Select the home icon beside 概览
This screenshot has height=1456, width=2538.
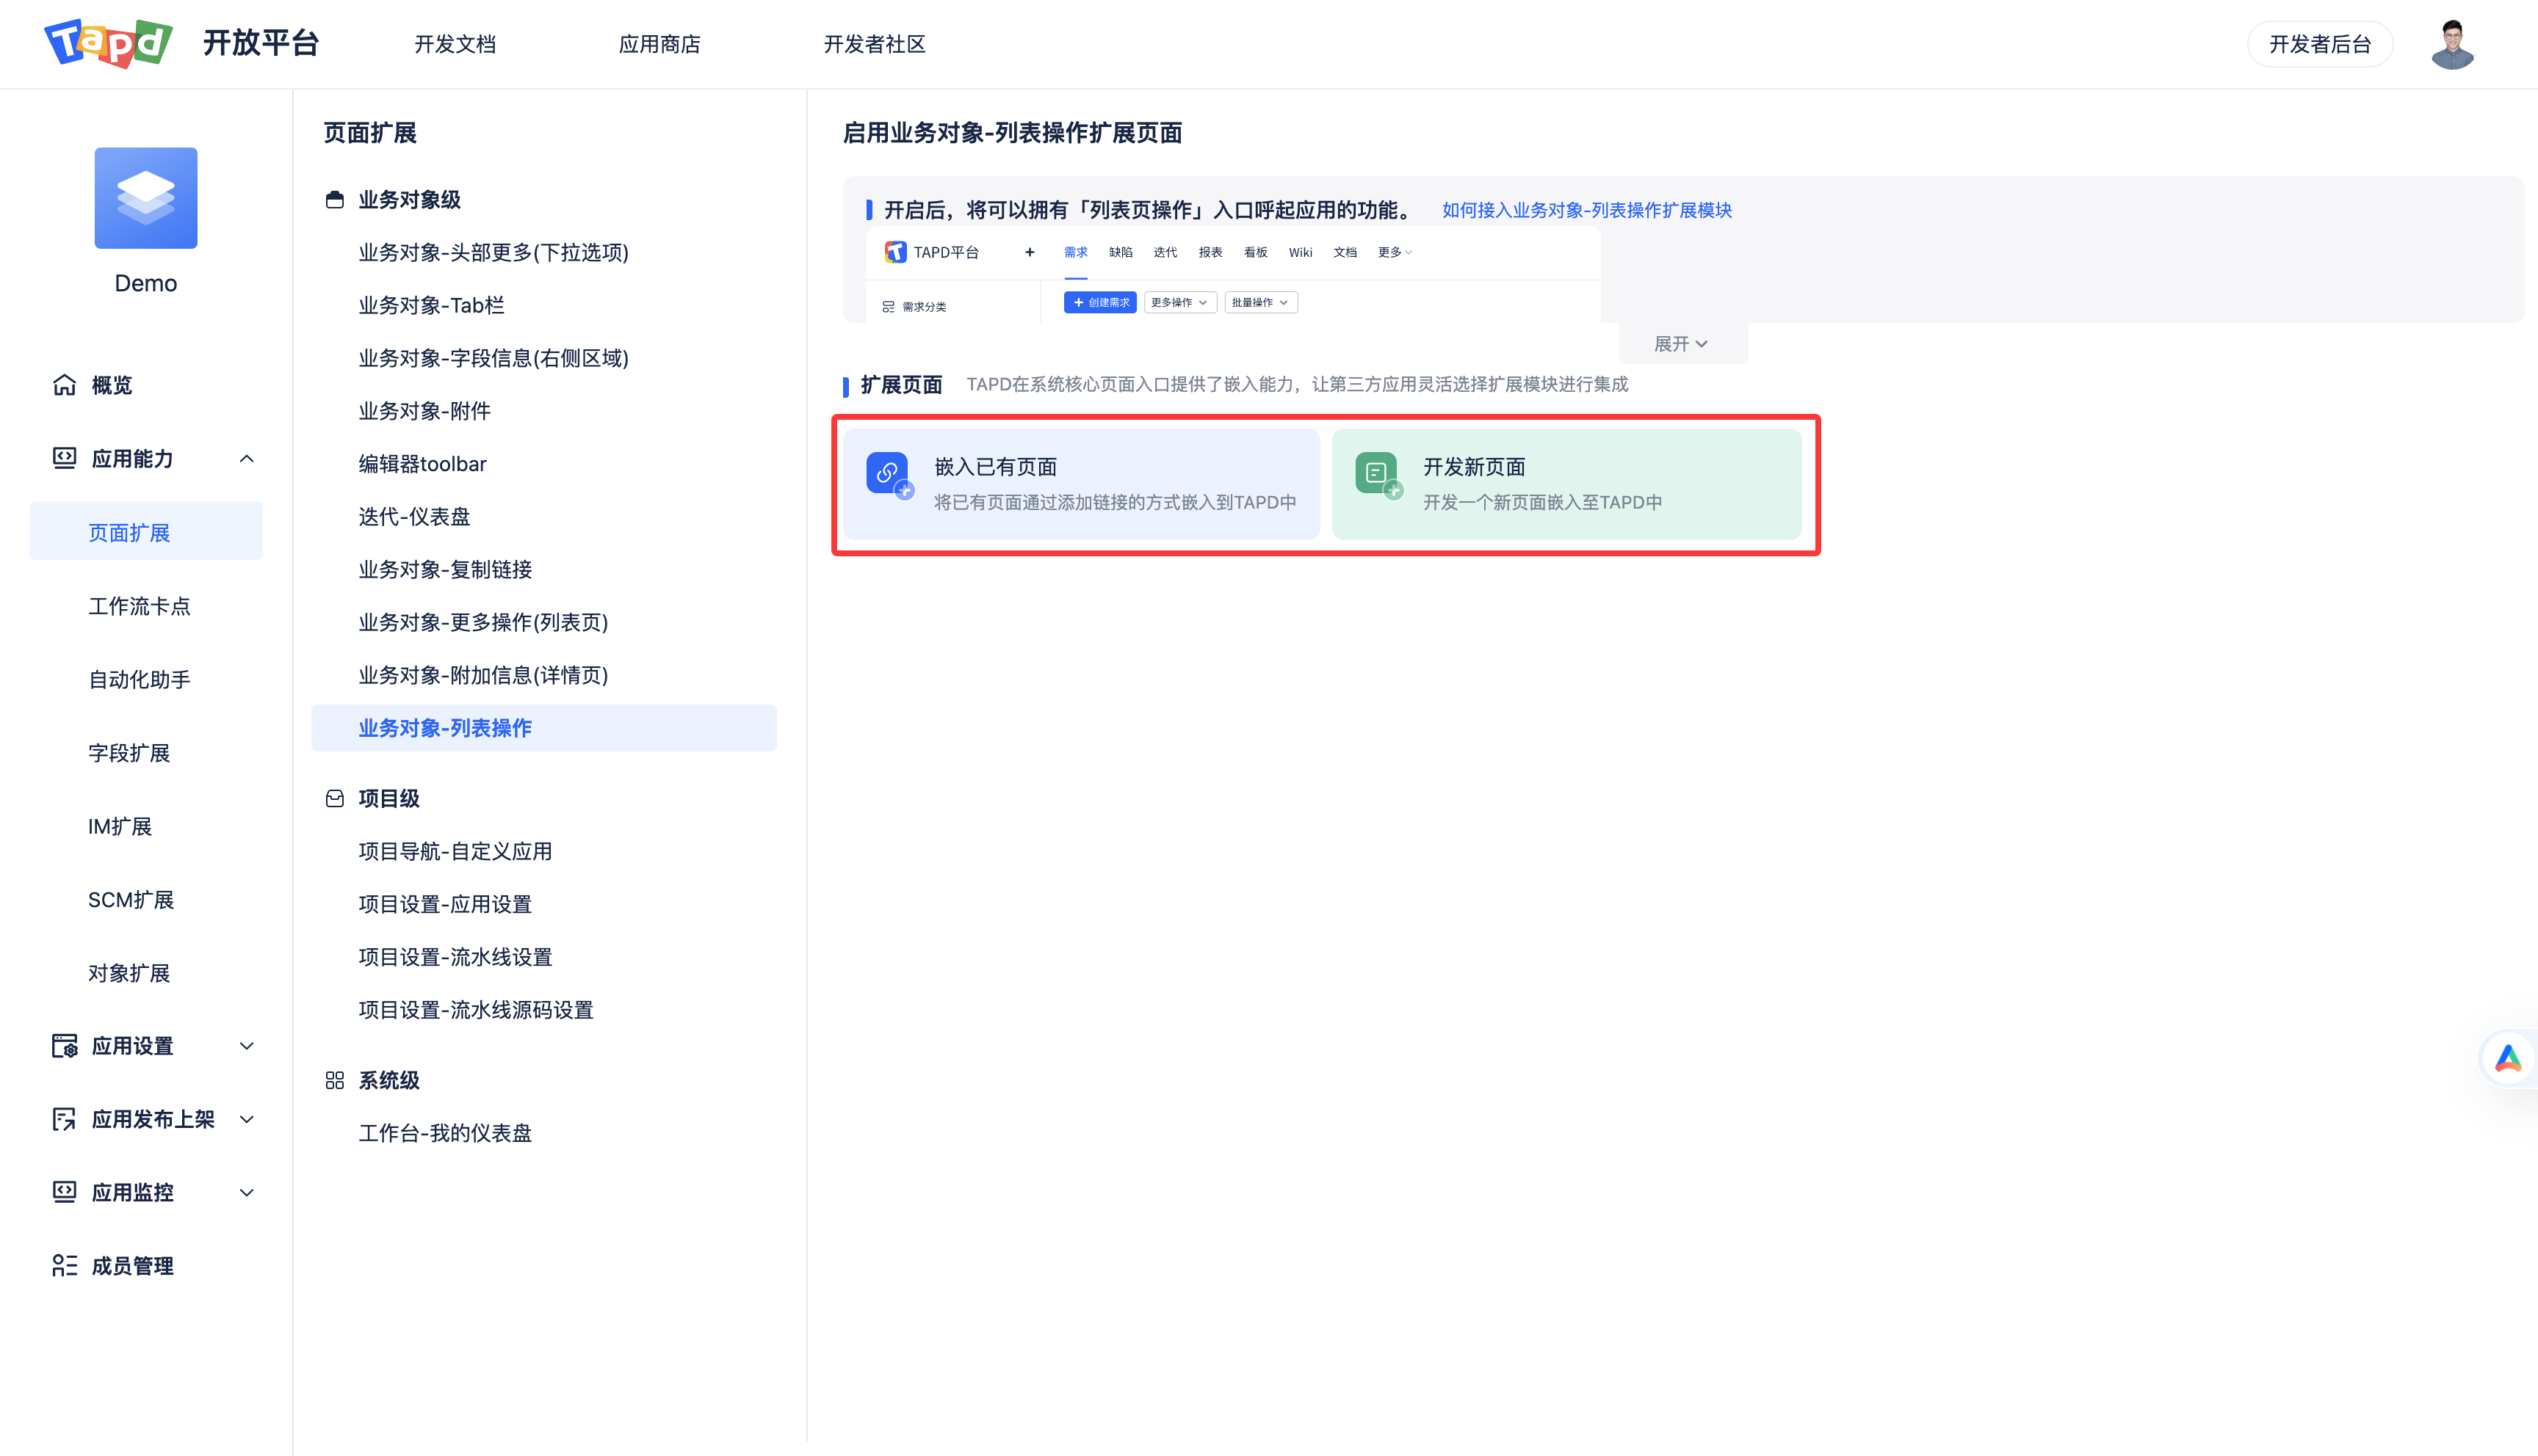click(63, 385)
